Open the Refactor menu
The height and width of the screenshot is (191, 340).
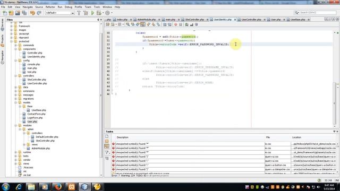(x=50, y=7)
